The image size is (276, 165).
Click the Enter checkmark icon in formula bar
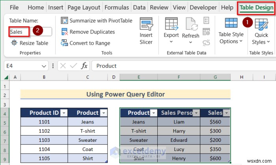(x=73, y=66)
